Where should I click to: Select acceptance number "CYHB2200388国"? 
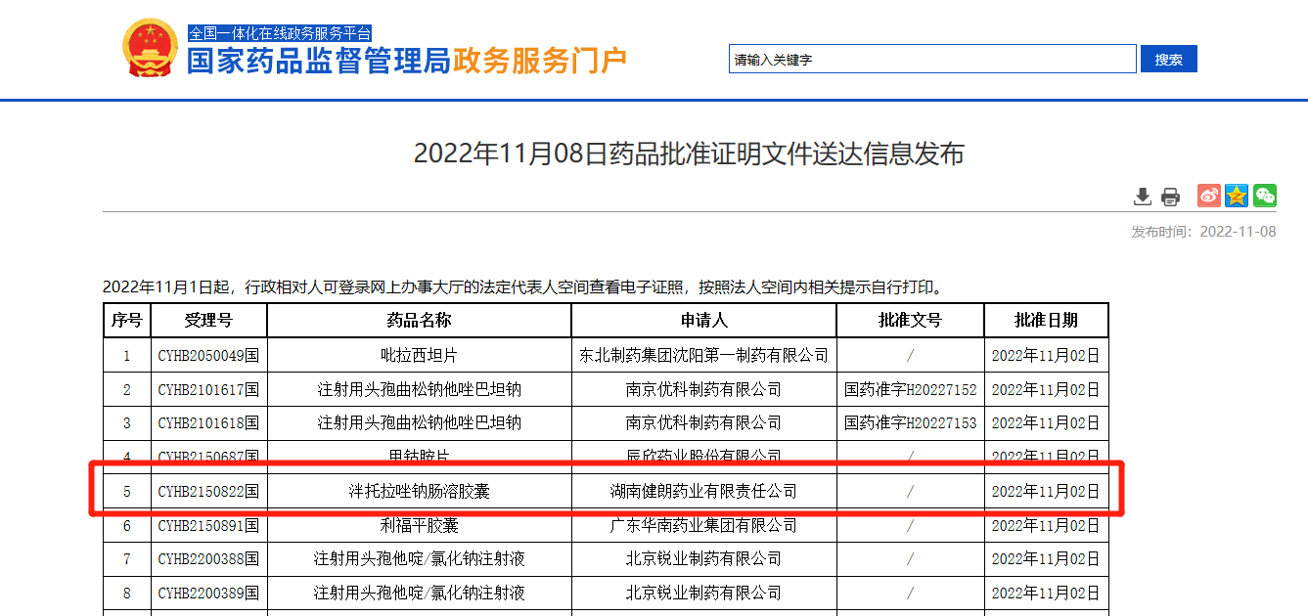pos(208,559)
